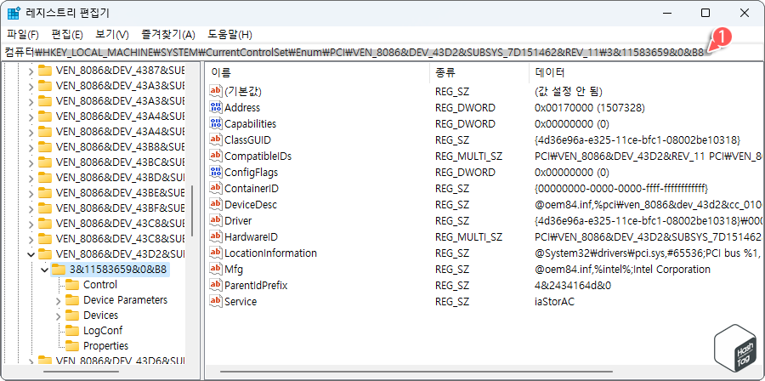Select the Mfg string value icon
765x381 pixels.
[216, 270]
